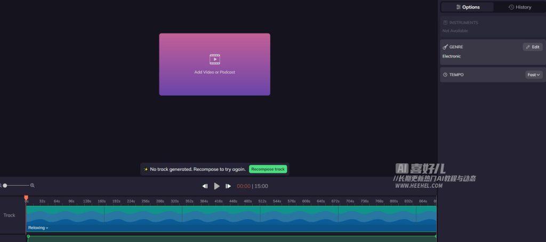Click the 352s mark on the ruler
Viewport: 546px width, 242px height.
click(x=189, y=201)
